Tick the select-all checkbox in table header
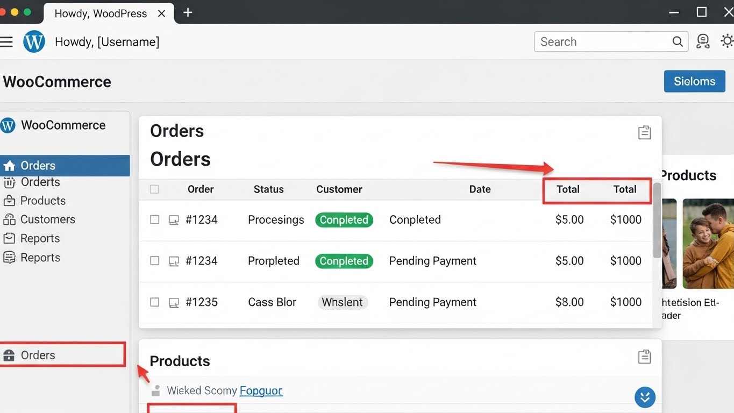Viewport: 734px width, 413px height. coord(154,189)
